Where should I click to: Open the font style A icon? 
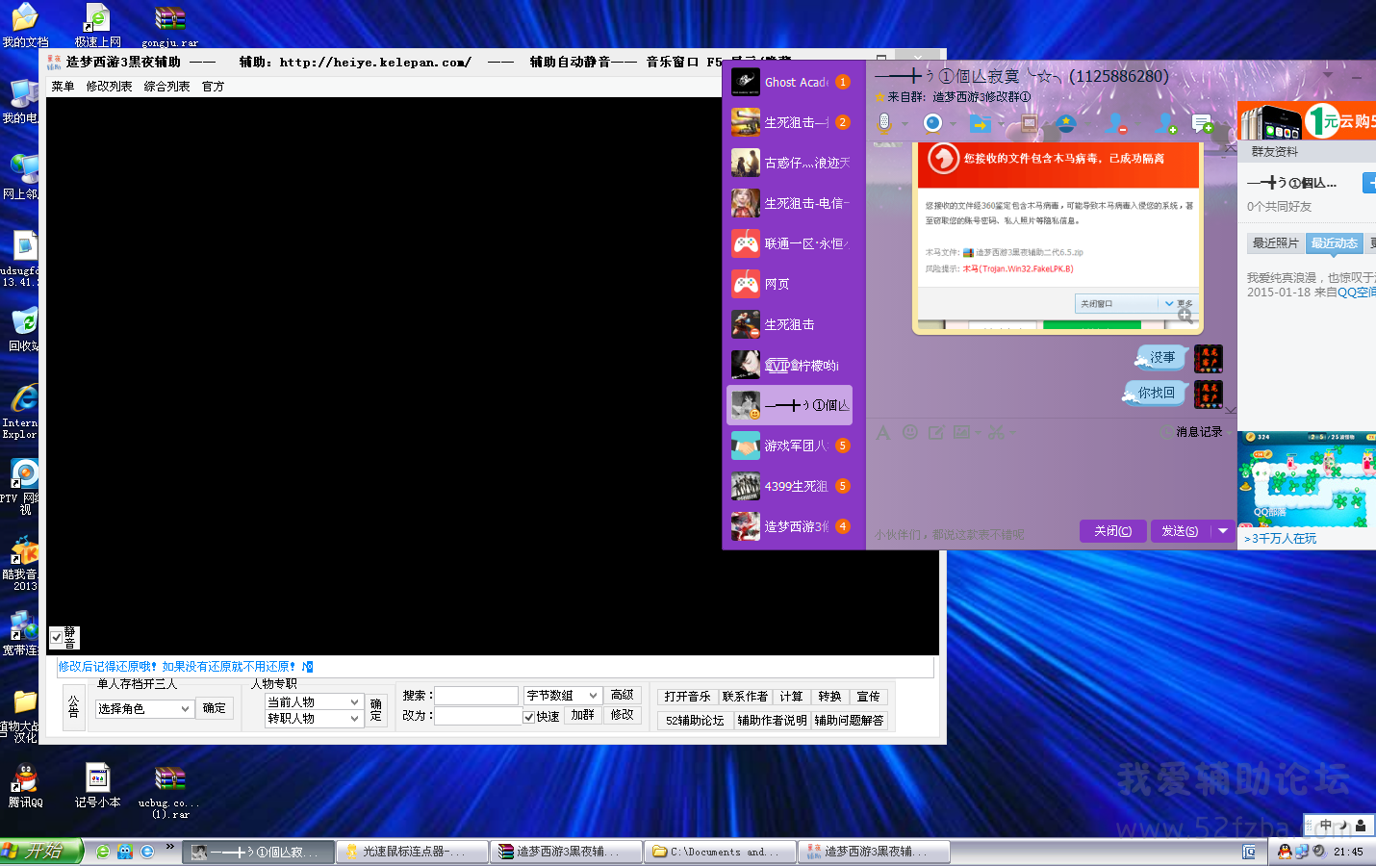coord(883,433)
